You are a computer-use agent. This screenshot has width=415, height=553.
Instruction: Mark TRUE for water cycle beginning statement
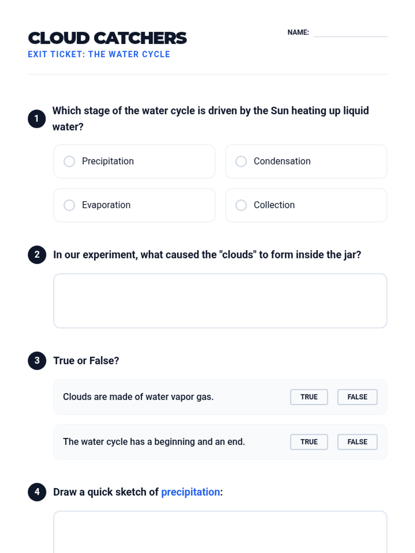coord(309,442)
